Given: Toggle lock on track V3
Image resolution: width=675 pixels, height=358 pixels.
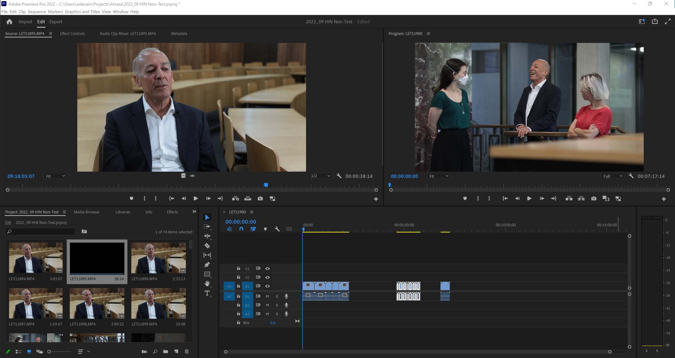Looking at the screenshot, I should point(239,269).
